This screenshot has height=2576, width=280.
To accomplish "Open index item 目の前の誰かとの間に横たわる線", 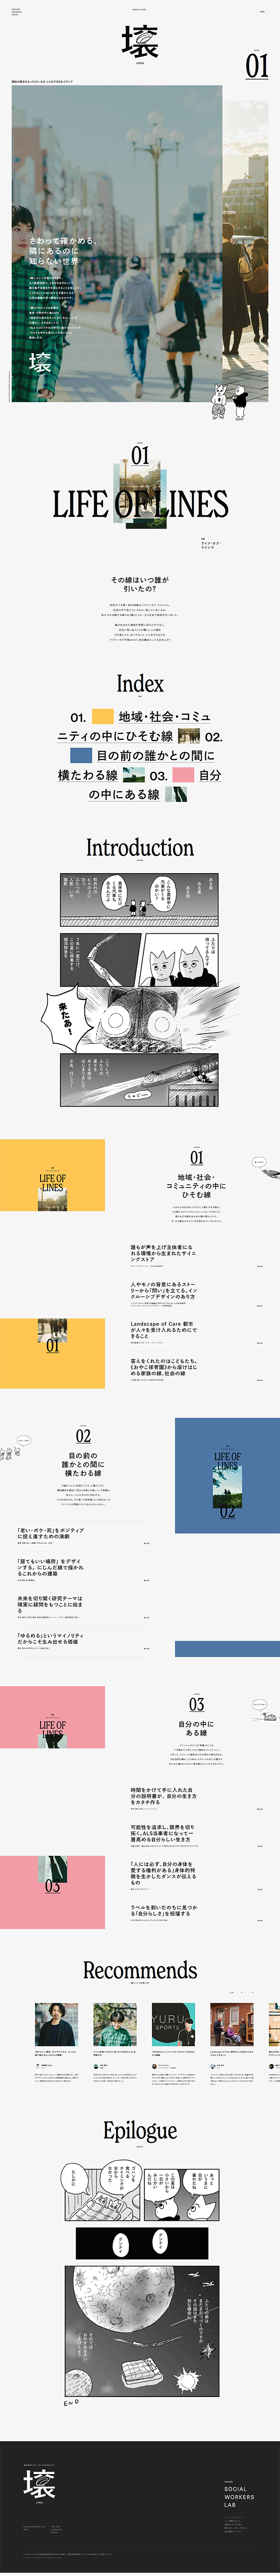I will coord(136,765).
